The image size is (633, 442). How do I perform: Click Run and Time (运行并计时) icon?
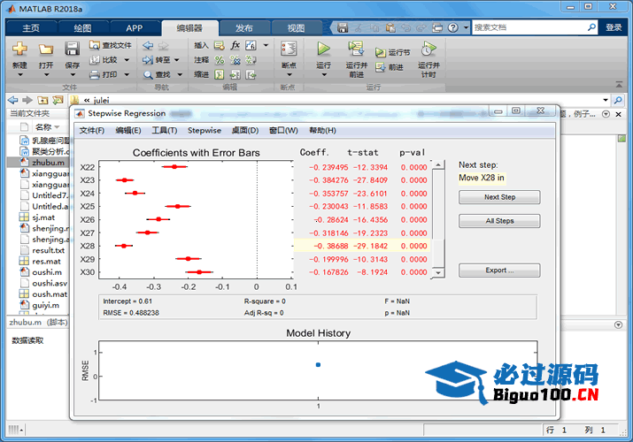click(x=428, y=49)
